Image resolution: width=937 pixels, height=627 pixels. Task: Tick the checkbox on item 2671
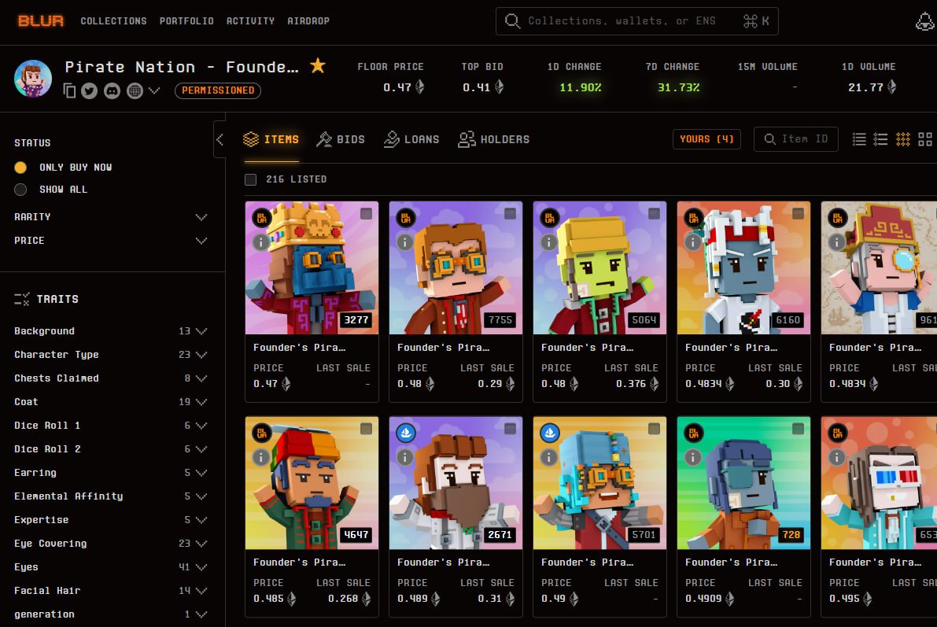pyautogui.click(x=511, y=429)
